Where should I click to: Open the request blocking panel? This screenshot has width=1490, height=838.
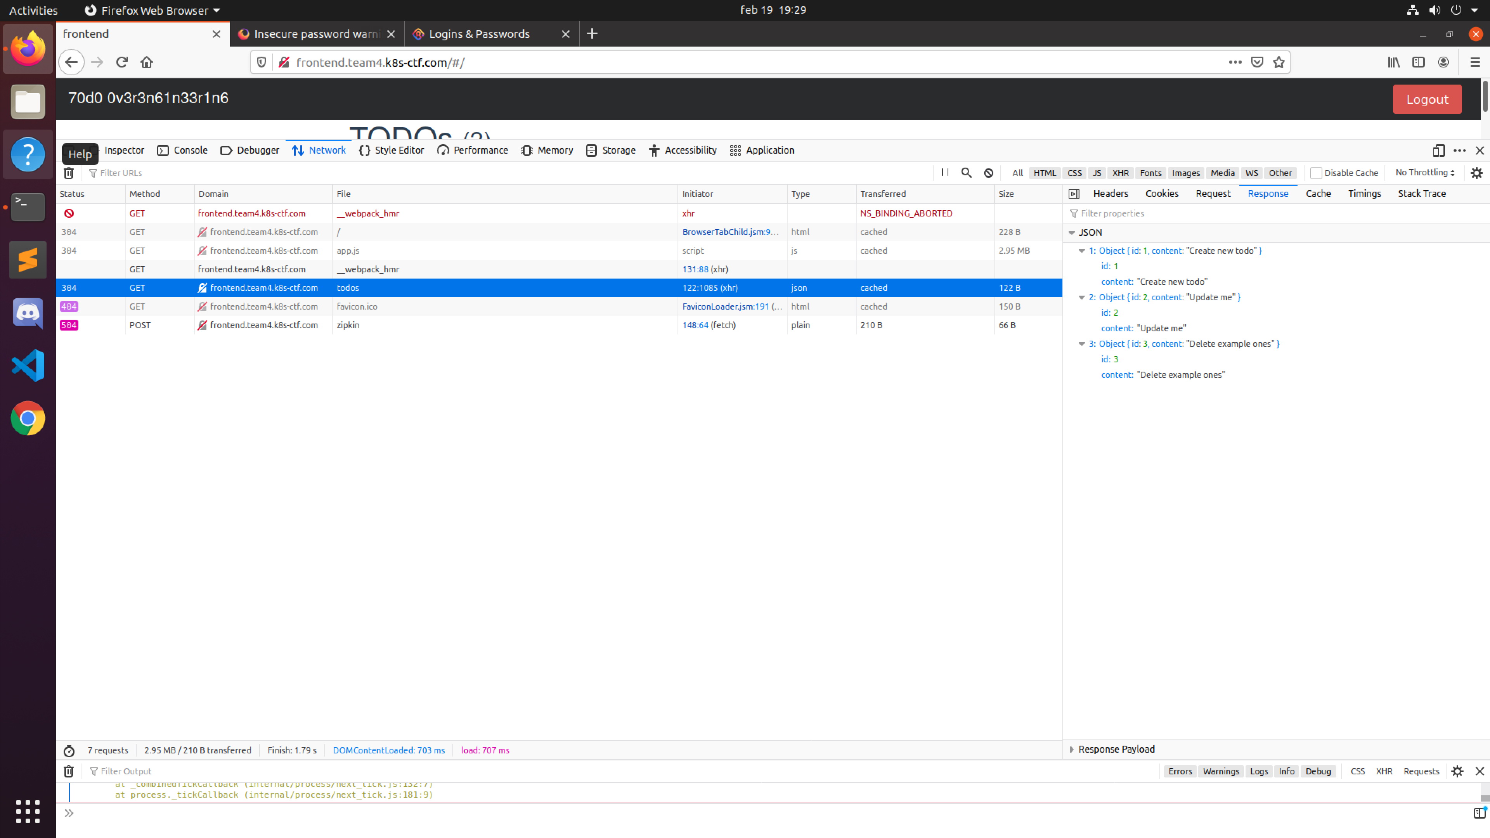pyautogui.click(x=988, y=172)
